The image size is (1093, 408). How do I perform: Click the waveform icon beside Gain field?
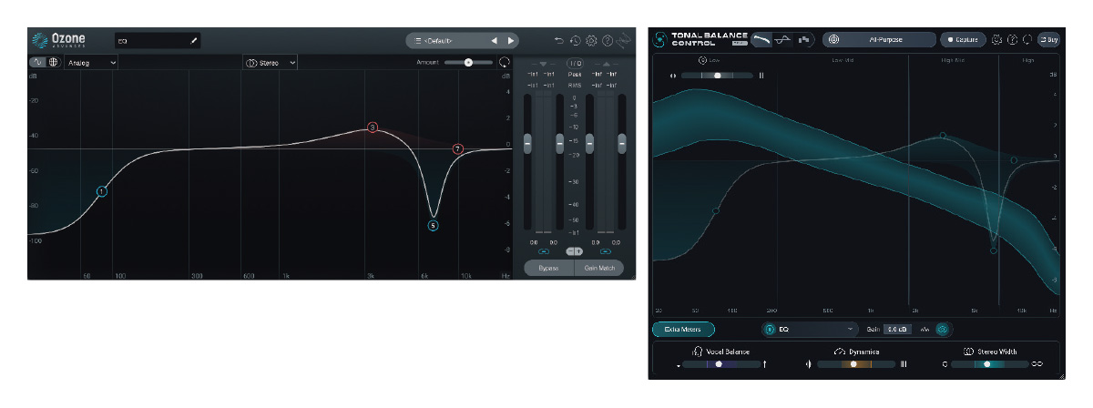click(x=925, y=329)
